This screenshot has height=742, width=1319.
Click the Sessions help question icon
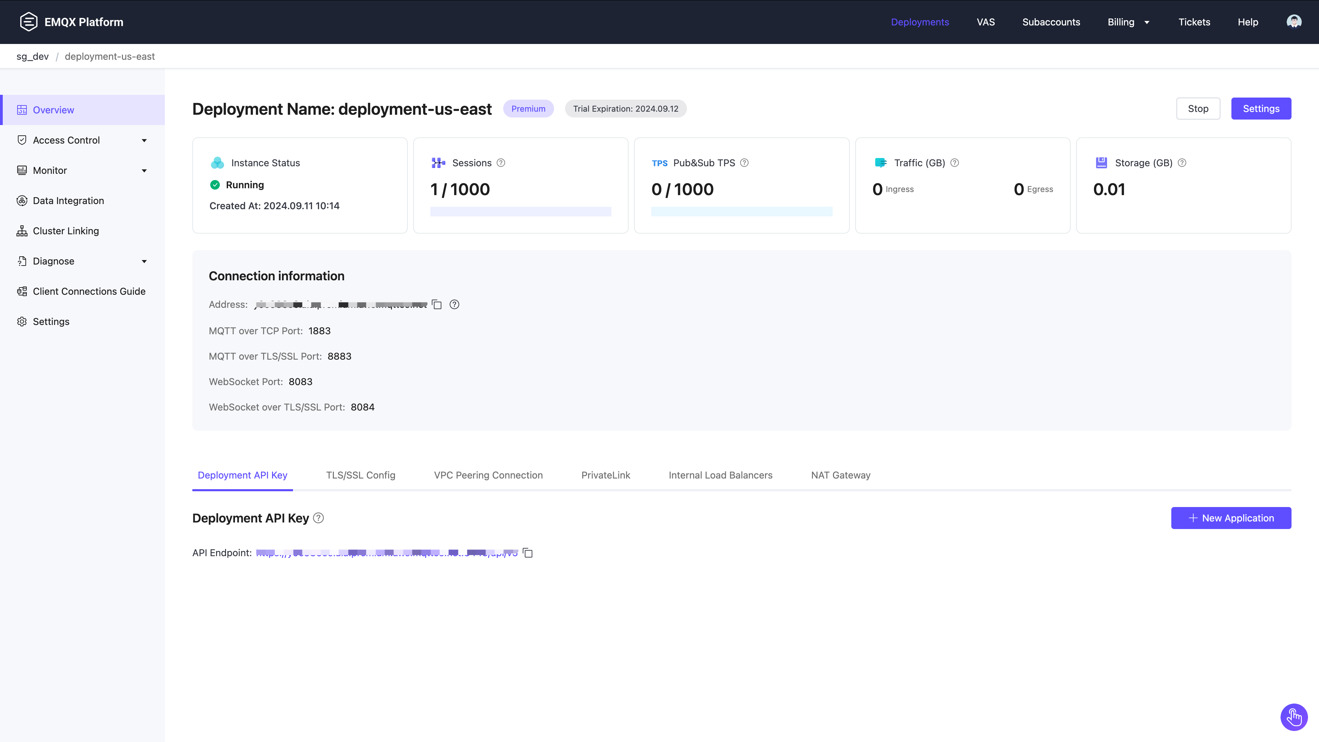[x=501, y=163]
